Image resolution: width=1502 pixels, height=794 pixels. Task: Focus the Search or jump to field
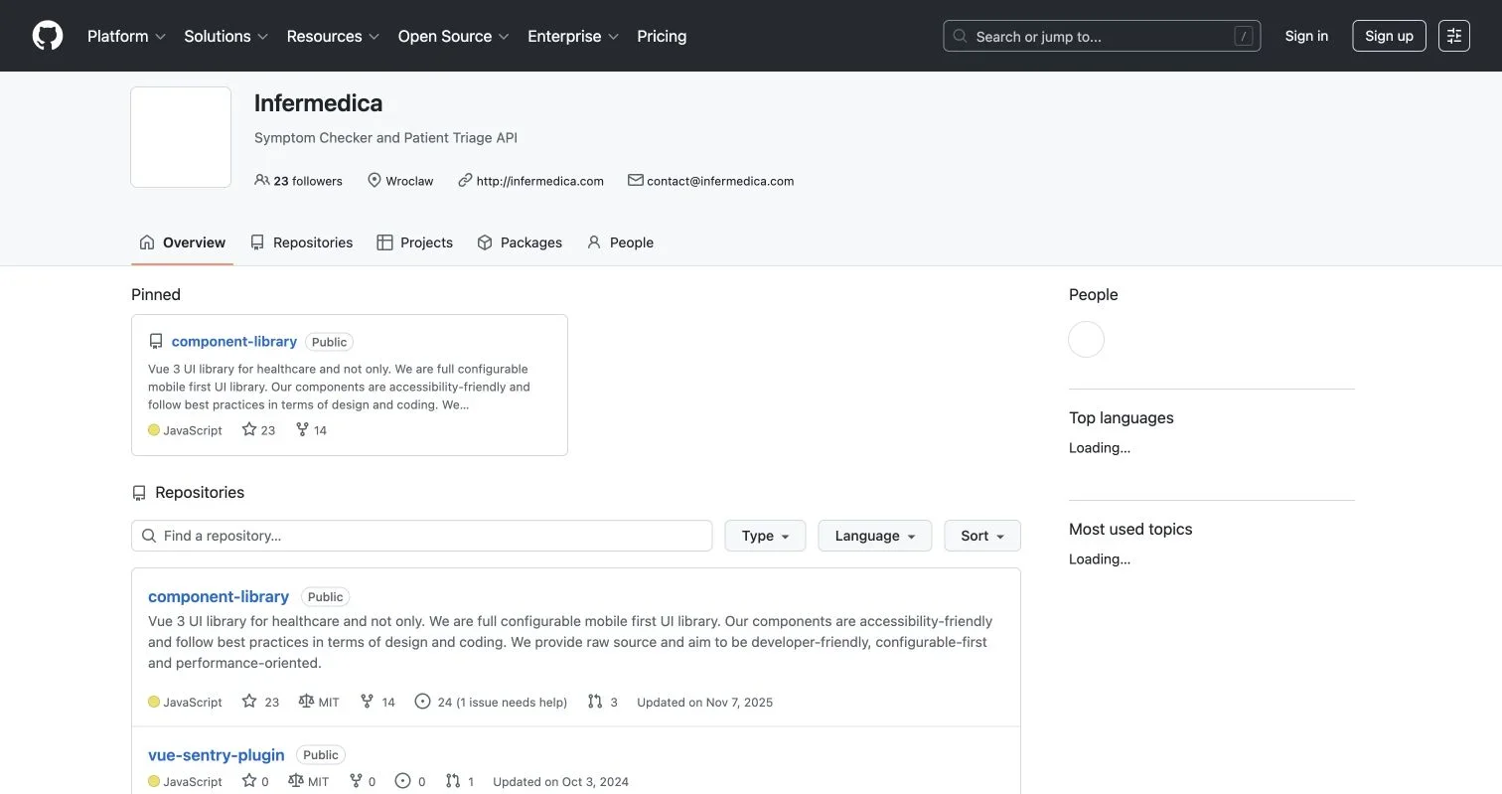(x=1102, y=36)
